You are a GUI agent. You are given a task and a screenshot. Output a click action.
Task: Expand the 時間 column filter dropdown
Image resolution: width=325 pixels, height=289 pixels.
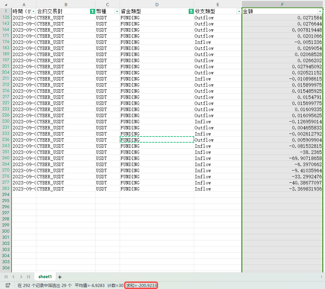coord(33,12)
